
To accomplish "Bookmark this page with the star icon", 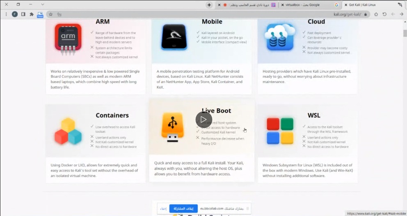I will (x=50, y=14).
